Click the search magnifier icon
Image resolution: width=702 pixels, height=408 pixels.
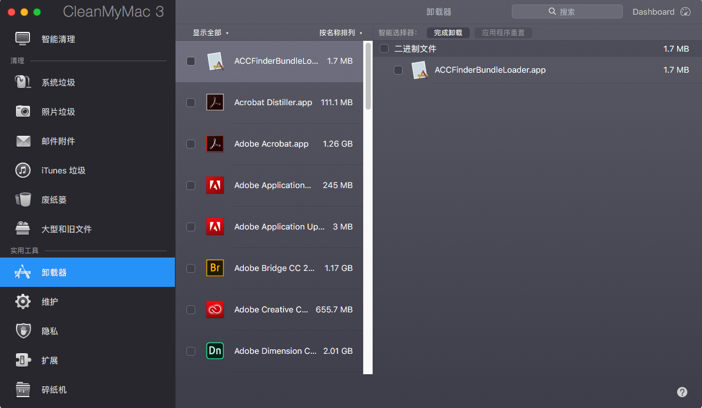[553, 11]
